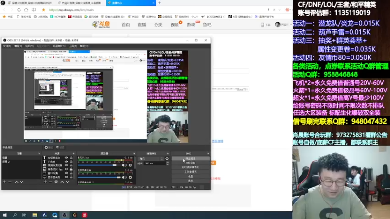Switch to the OBS icon on the taskbar

64,215
